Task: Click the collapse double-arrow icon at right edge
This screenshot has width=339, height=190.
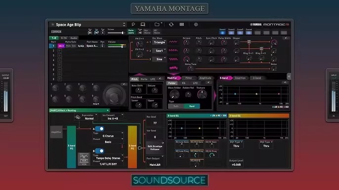Action: click(289, 76)
